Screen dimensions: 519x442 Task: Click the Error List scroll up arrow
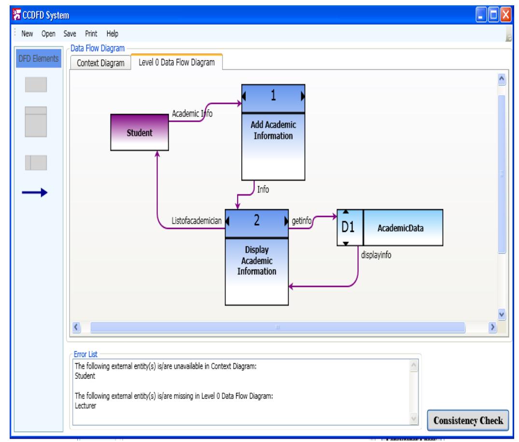point(414,366)
